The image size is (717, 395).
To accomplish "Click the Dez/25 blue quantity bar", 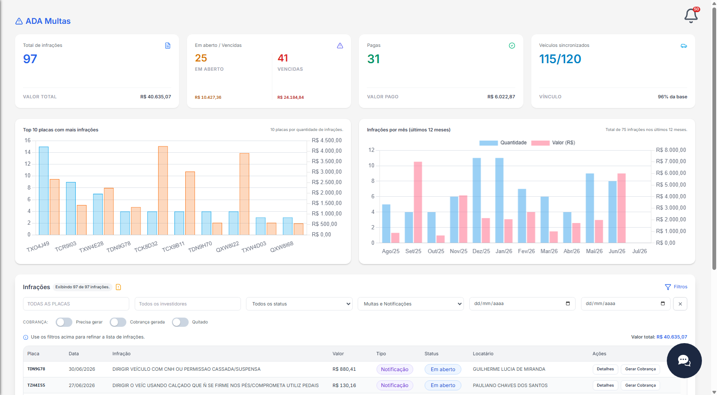I will [476, 200].
